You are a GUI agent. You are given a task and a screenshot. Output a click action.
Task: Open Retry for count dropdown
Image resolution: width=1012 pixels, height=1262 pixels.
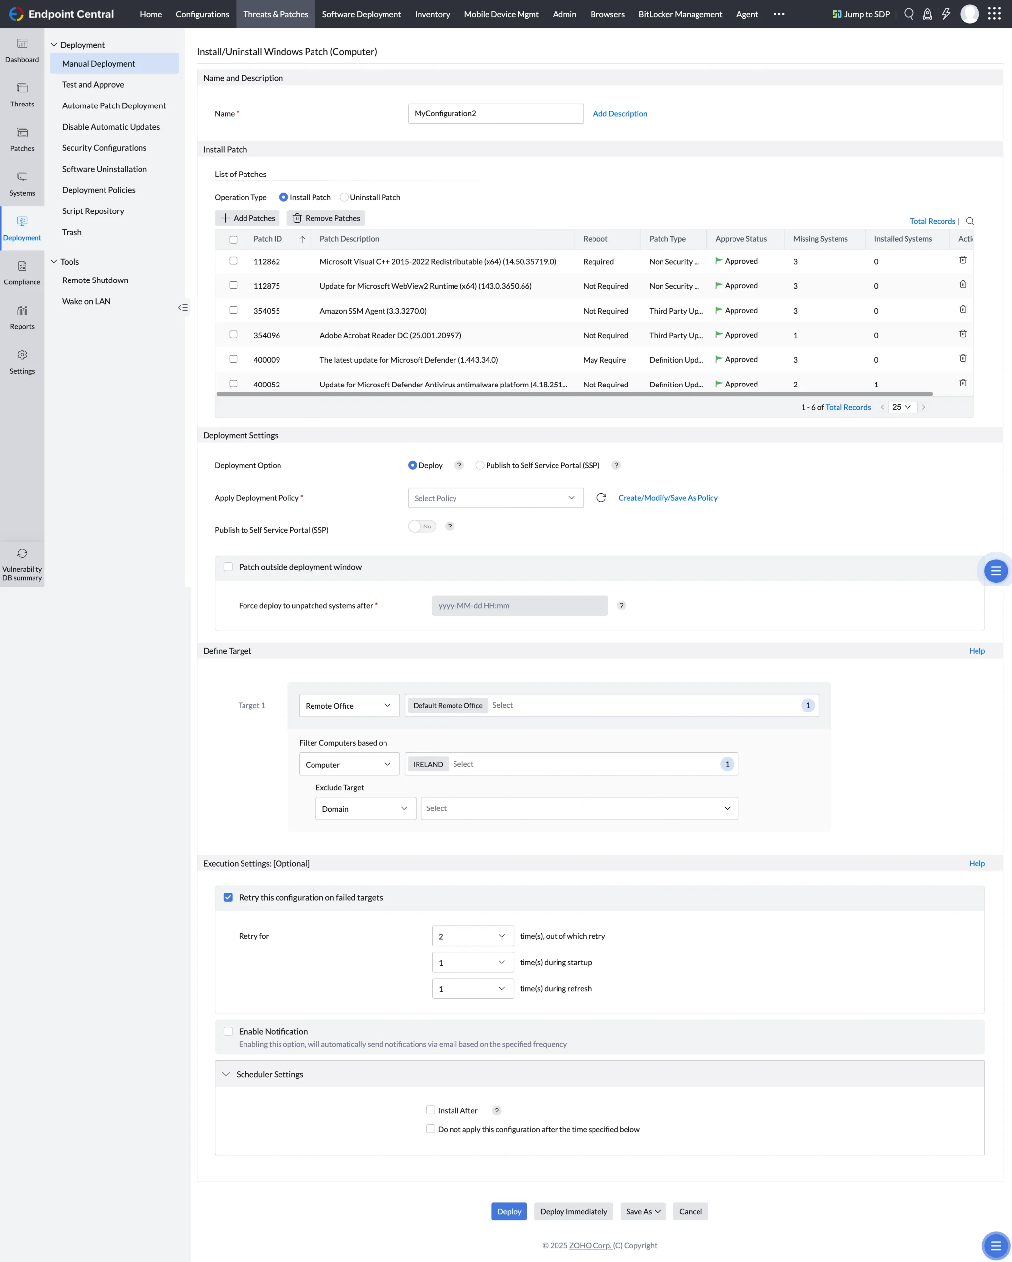point(473,936)
